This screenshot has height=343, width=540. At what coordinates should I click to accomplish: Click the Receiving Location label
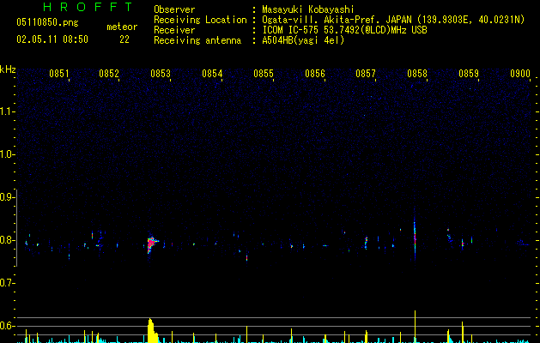point(200,20)
